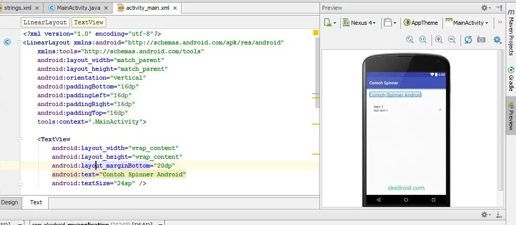
Task: Click the spinner dropdown arrow in preview
Action: coord(440,110)
